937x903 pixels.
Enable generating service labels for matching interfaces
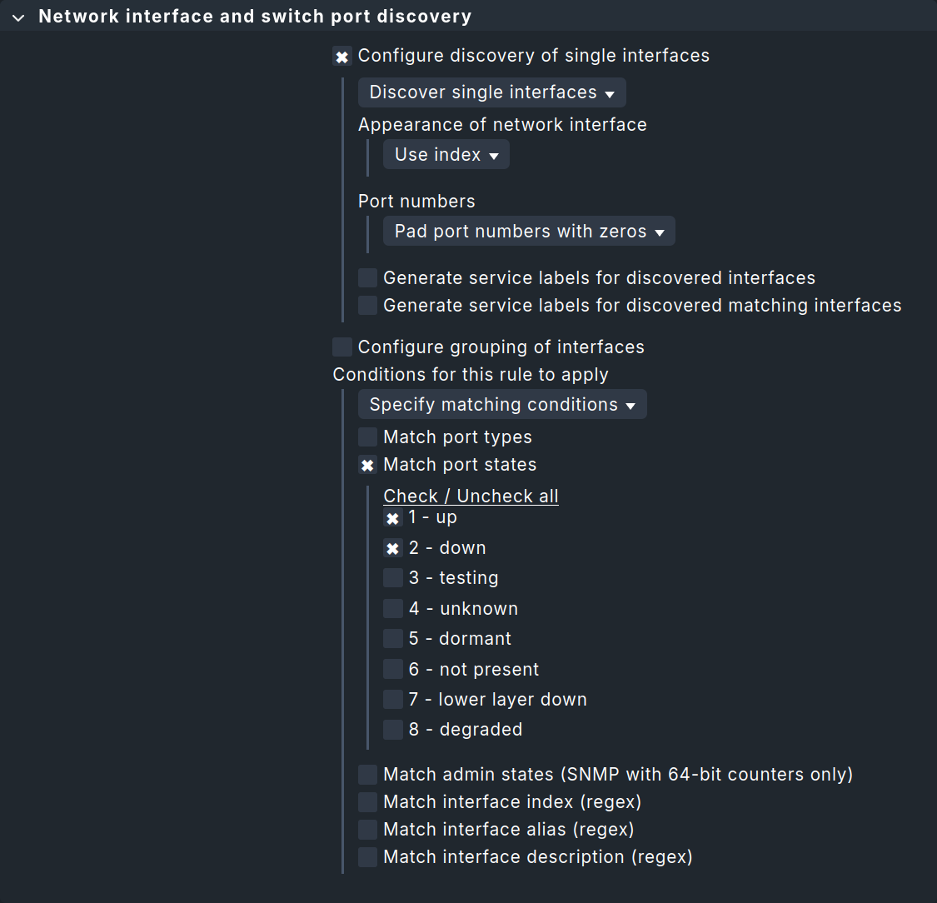pos(367,305)
